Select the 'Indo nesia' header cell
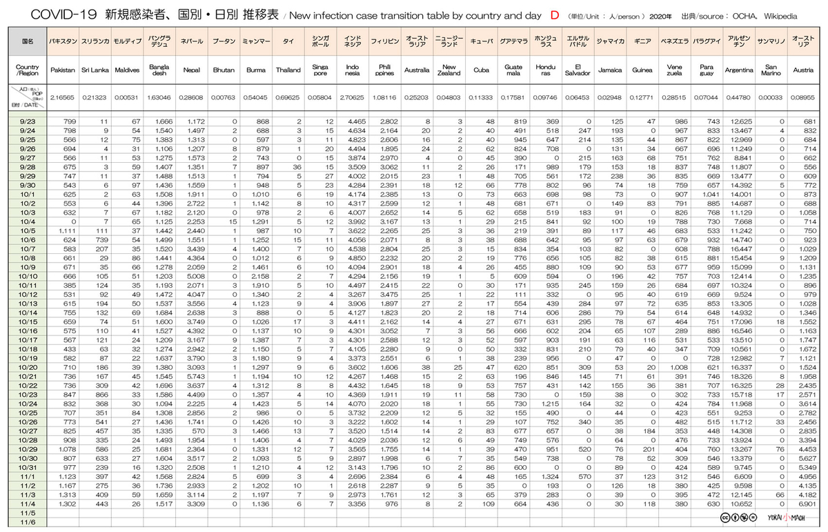Viewport: 828px width, 532px height. click(x=352, y=70)
